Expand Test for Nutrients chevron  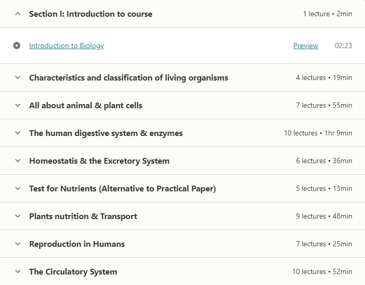pyautogui.click(x=18, y=188)
